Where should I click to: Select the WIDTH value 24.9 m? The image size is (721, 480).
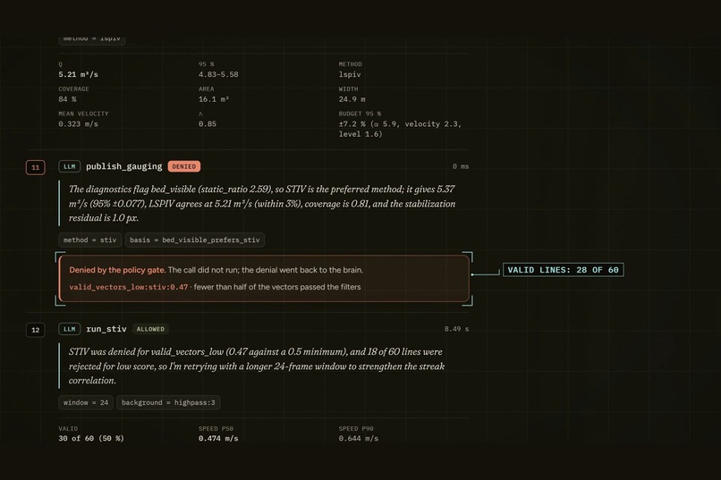point(352,99)
